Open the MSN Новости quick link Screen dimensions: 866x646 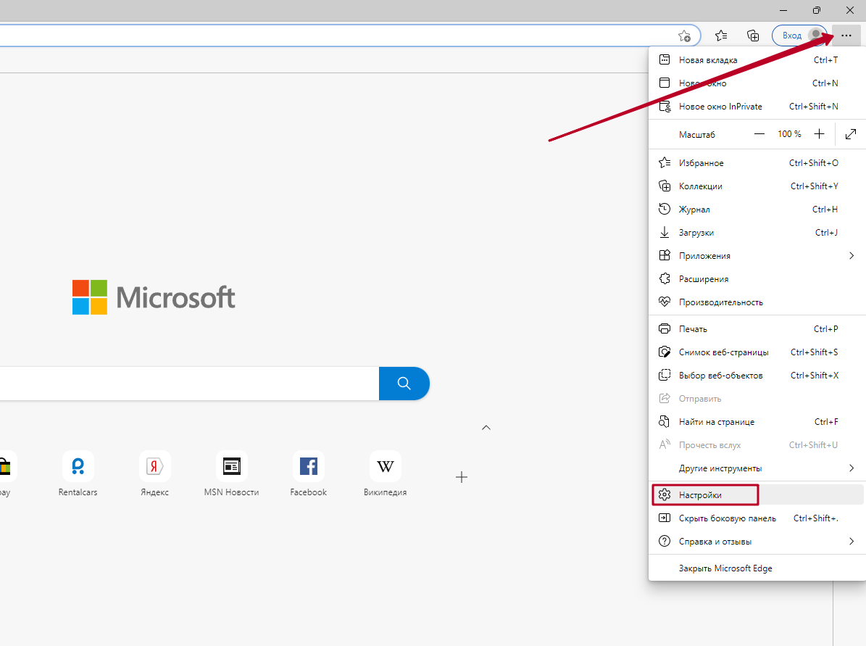point(231,474)
